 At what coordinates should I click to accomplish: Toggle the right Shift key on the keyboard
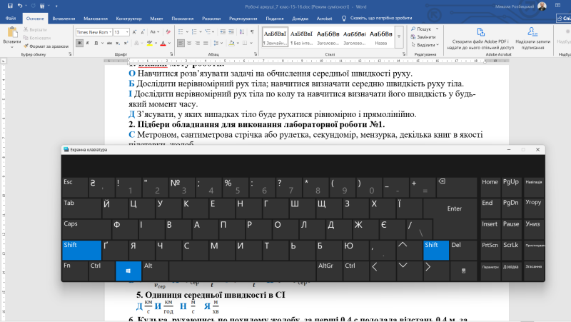tap(436, 250)
